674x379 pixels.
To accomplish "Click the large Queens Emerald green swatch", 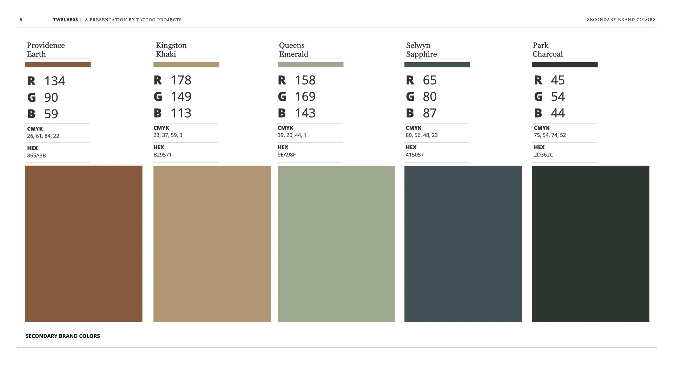I will tap(336, 244).
